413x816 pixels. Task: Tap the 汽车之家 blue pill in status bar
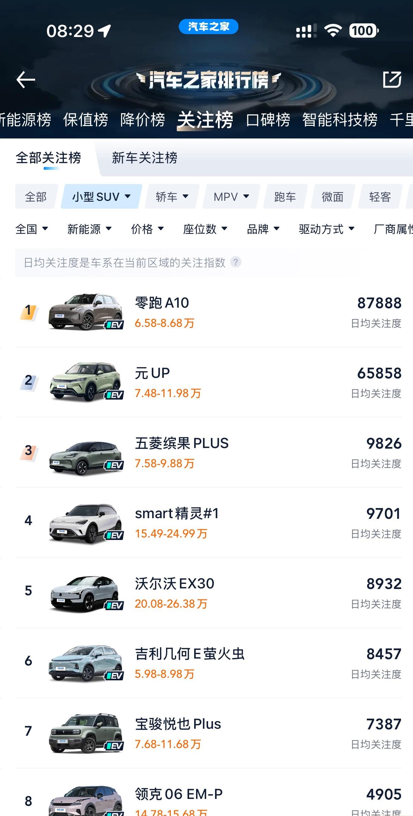coord(208,27)
